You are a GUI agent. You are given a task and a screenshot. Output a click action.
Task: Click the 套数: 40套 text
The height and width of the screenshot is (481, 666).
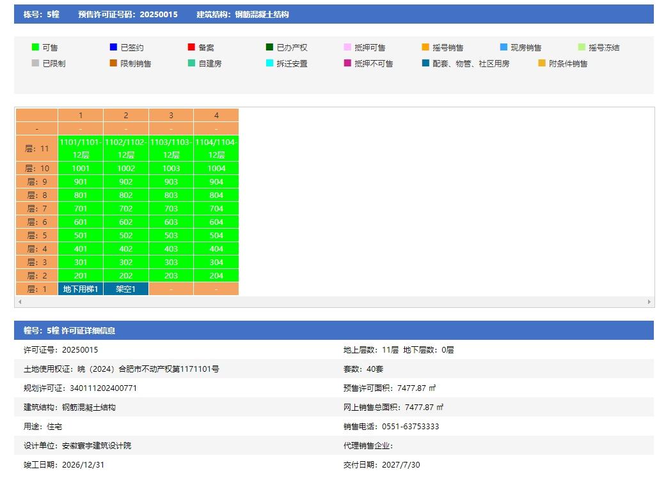pyautogui.click(x=363, y=369)
